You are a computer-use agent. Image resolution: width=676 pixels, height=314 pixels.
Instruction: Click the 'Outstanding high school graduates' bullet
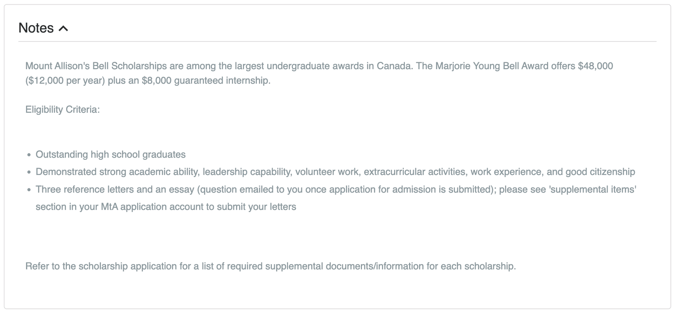tap(111, 155)
